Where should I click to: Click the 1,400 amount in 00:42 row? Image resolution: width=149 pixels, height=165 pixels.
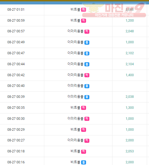coord(130,75)
